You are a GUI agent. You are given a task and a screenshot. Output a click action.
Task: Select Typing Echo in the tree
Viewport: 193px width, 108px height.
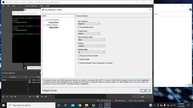tap(54, 27)
